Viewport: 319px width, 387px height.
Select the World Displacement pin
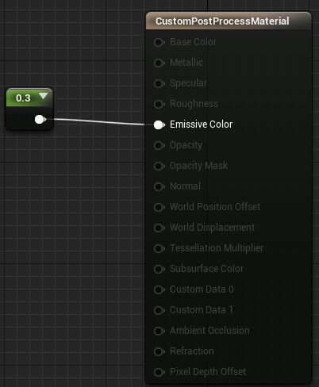click(x=159, y=228)
